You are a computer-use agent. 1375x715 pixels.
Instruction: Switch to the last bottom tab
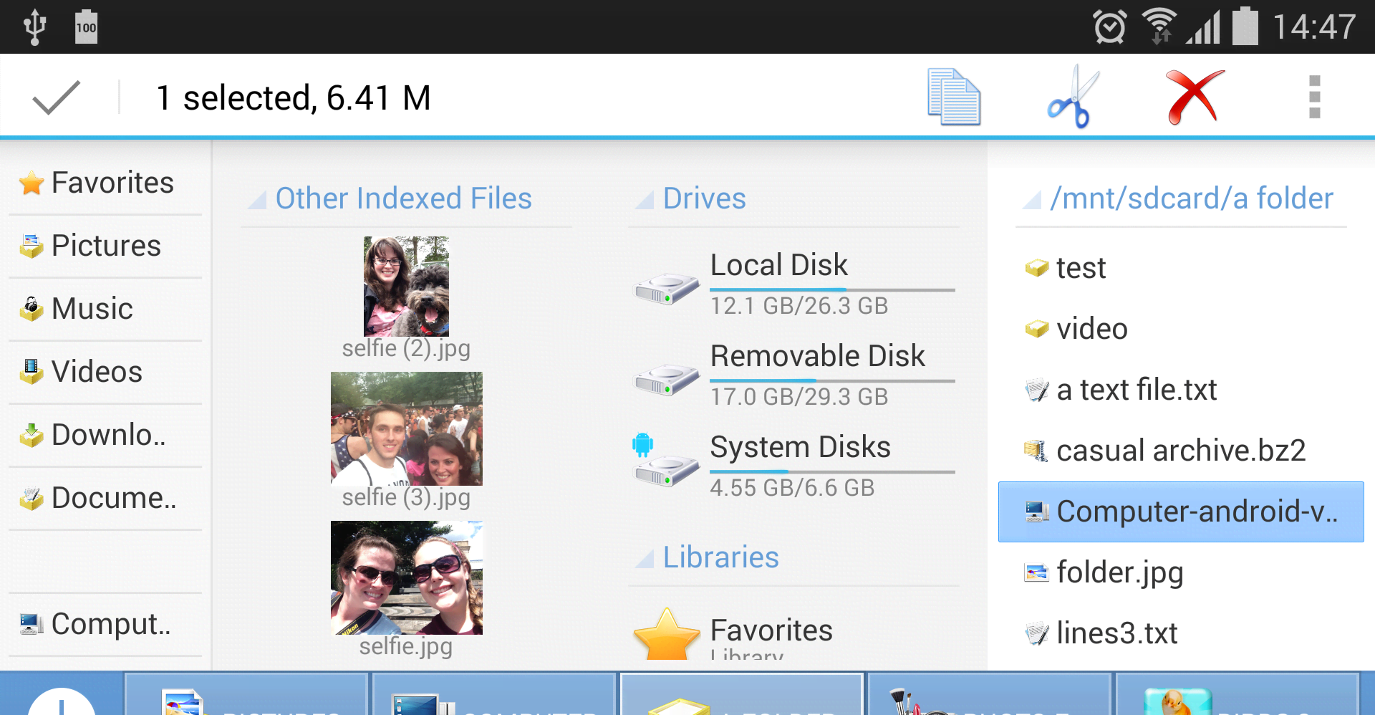click(x=1237, y=694)
